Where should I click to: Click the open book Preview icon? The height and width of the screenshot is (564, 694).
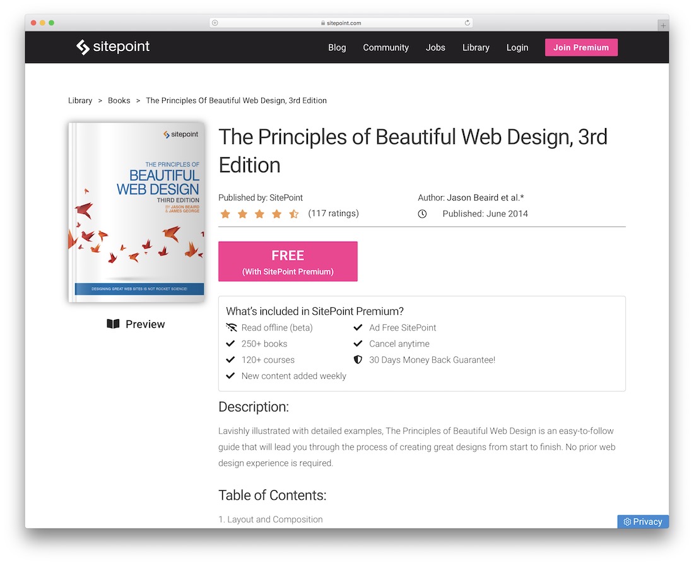click(113, 324)
